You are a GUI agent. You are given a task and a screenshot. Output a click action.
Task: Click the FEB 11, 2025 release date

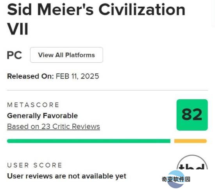pyautogui.click(x=77, y=76)
